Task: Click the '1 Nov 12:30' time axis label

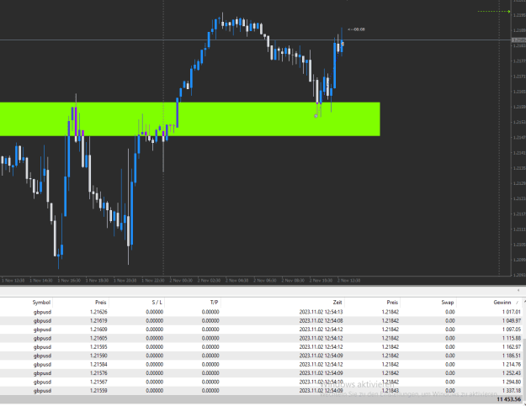Action: (13, 280)
